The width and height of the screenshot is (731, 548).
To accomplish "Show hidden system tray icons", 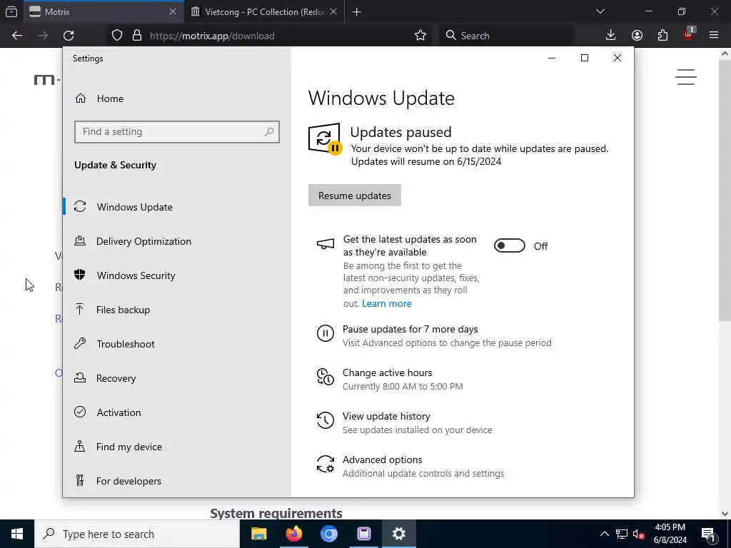I will tap(604, 534).
